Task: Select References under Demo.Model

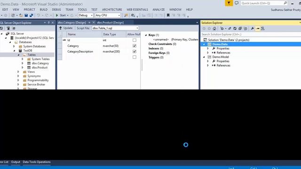Action: 223,65
